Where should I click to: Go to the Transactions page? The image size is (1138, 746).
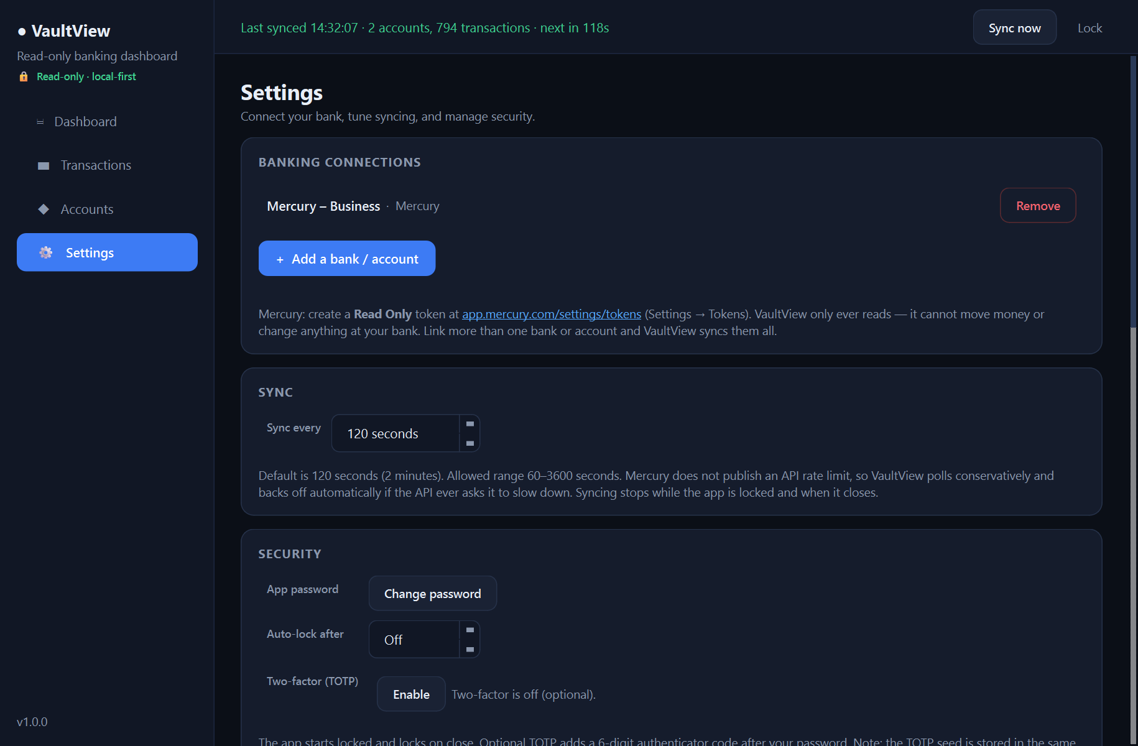tap(107, 165)
